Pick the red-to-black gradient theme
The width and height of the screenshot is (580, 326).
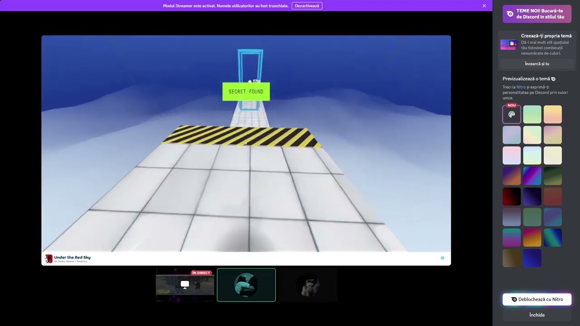click(512, 197)
